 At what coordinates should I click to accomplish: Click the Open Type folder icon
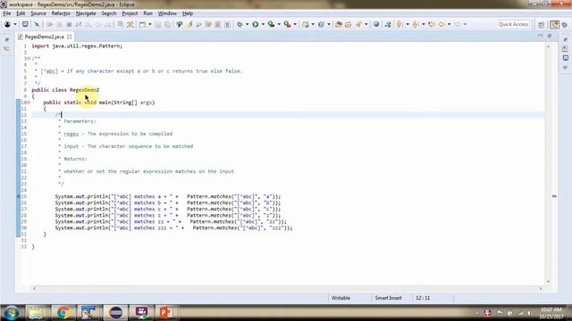coord(339,24)
